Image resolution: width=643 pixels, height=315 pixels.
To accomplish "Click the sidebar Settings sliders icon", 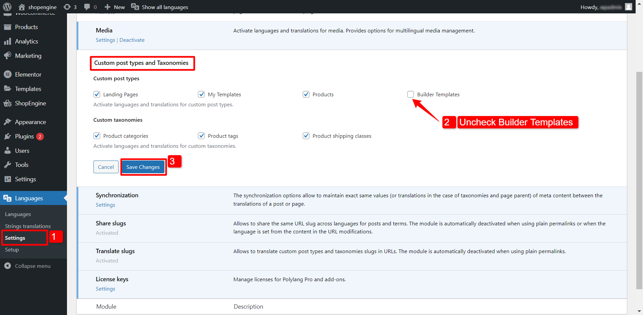I will point(7,179).
